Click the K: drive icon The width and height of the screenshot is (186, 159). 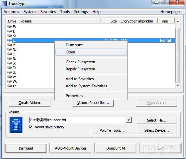click(x=9, y=36)
